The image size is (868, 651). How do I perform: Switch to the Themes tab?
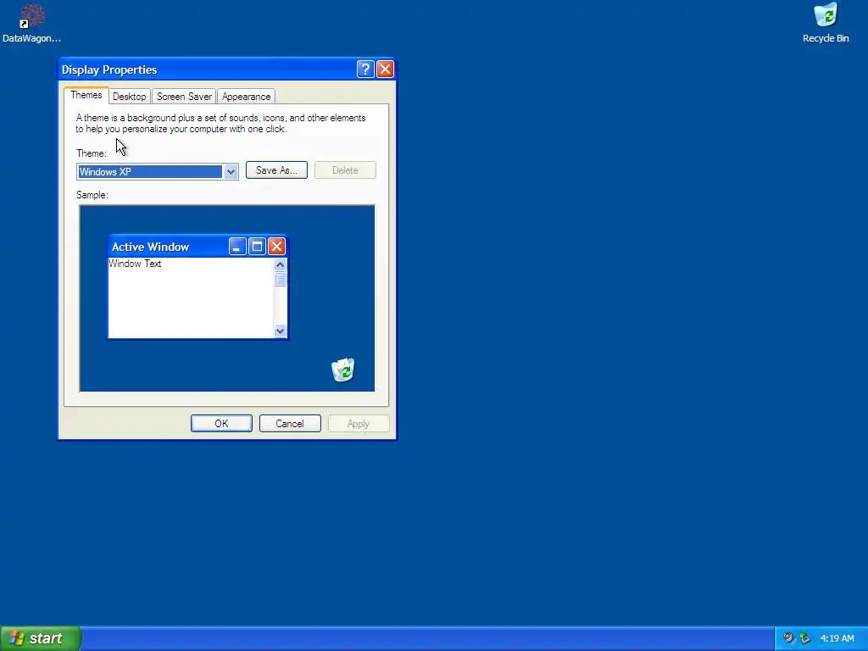(x=86, y=95)
